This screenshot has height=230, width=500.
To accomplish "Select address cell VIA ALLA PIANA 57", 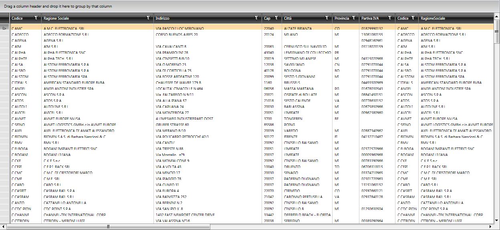I will (x=208, y=101).
